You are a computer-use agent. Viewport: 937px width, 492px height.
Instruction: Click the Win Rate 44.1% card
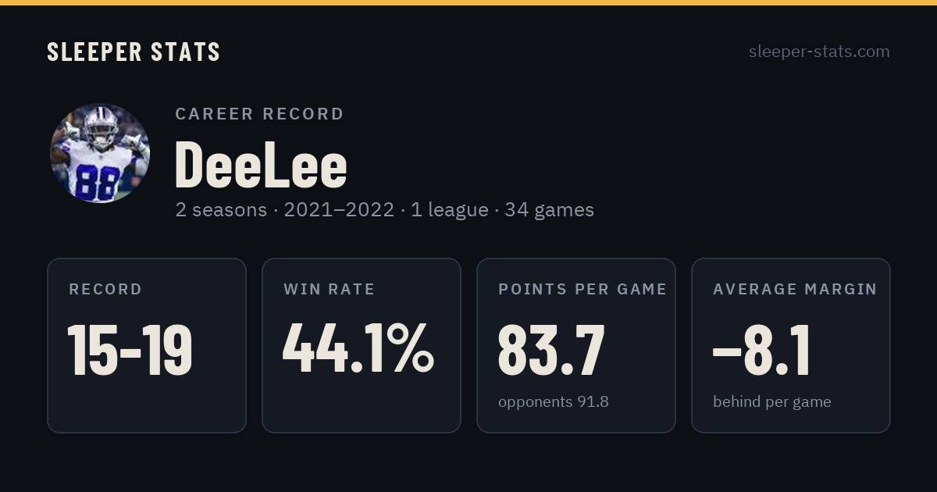click(x=362, y=345)
